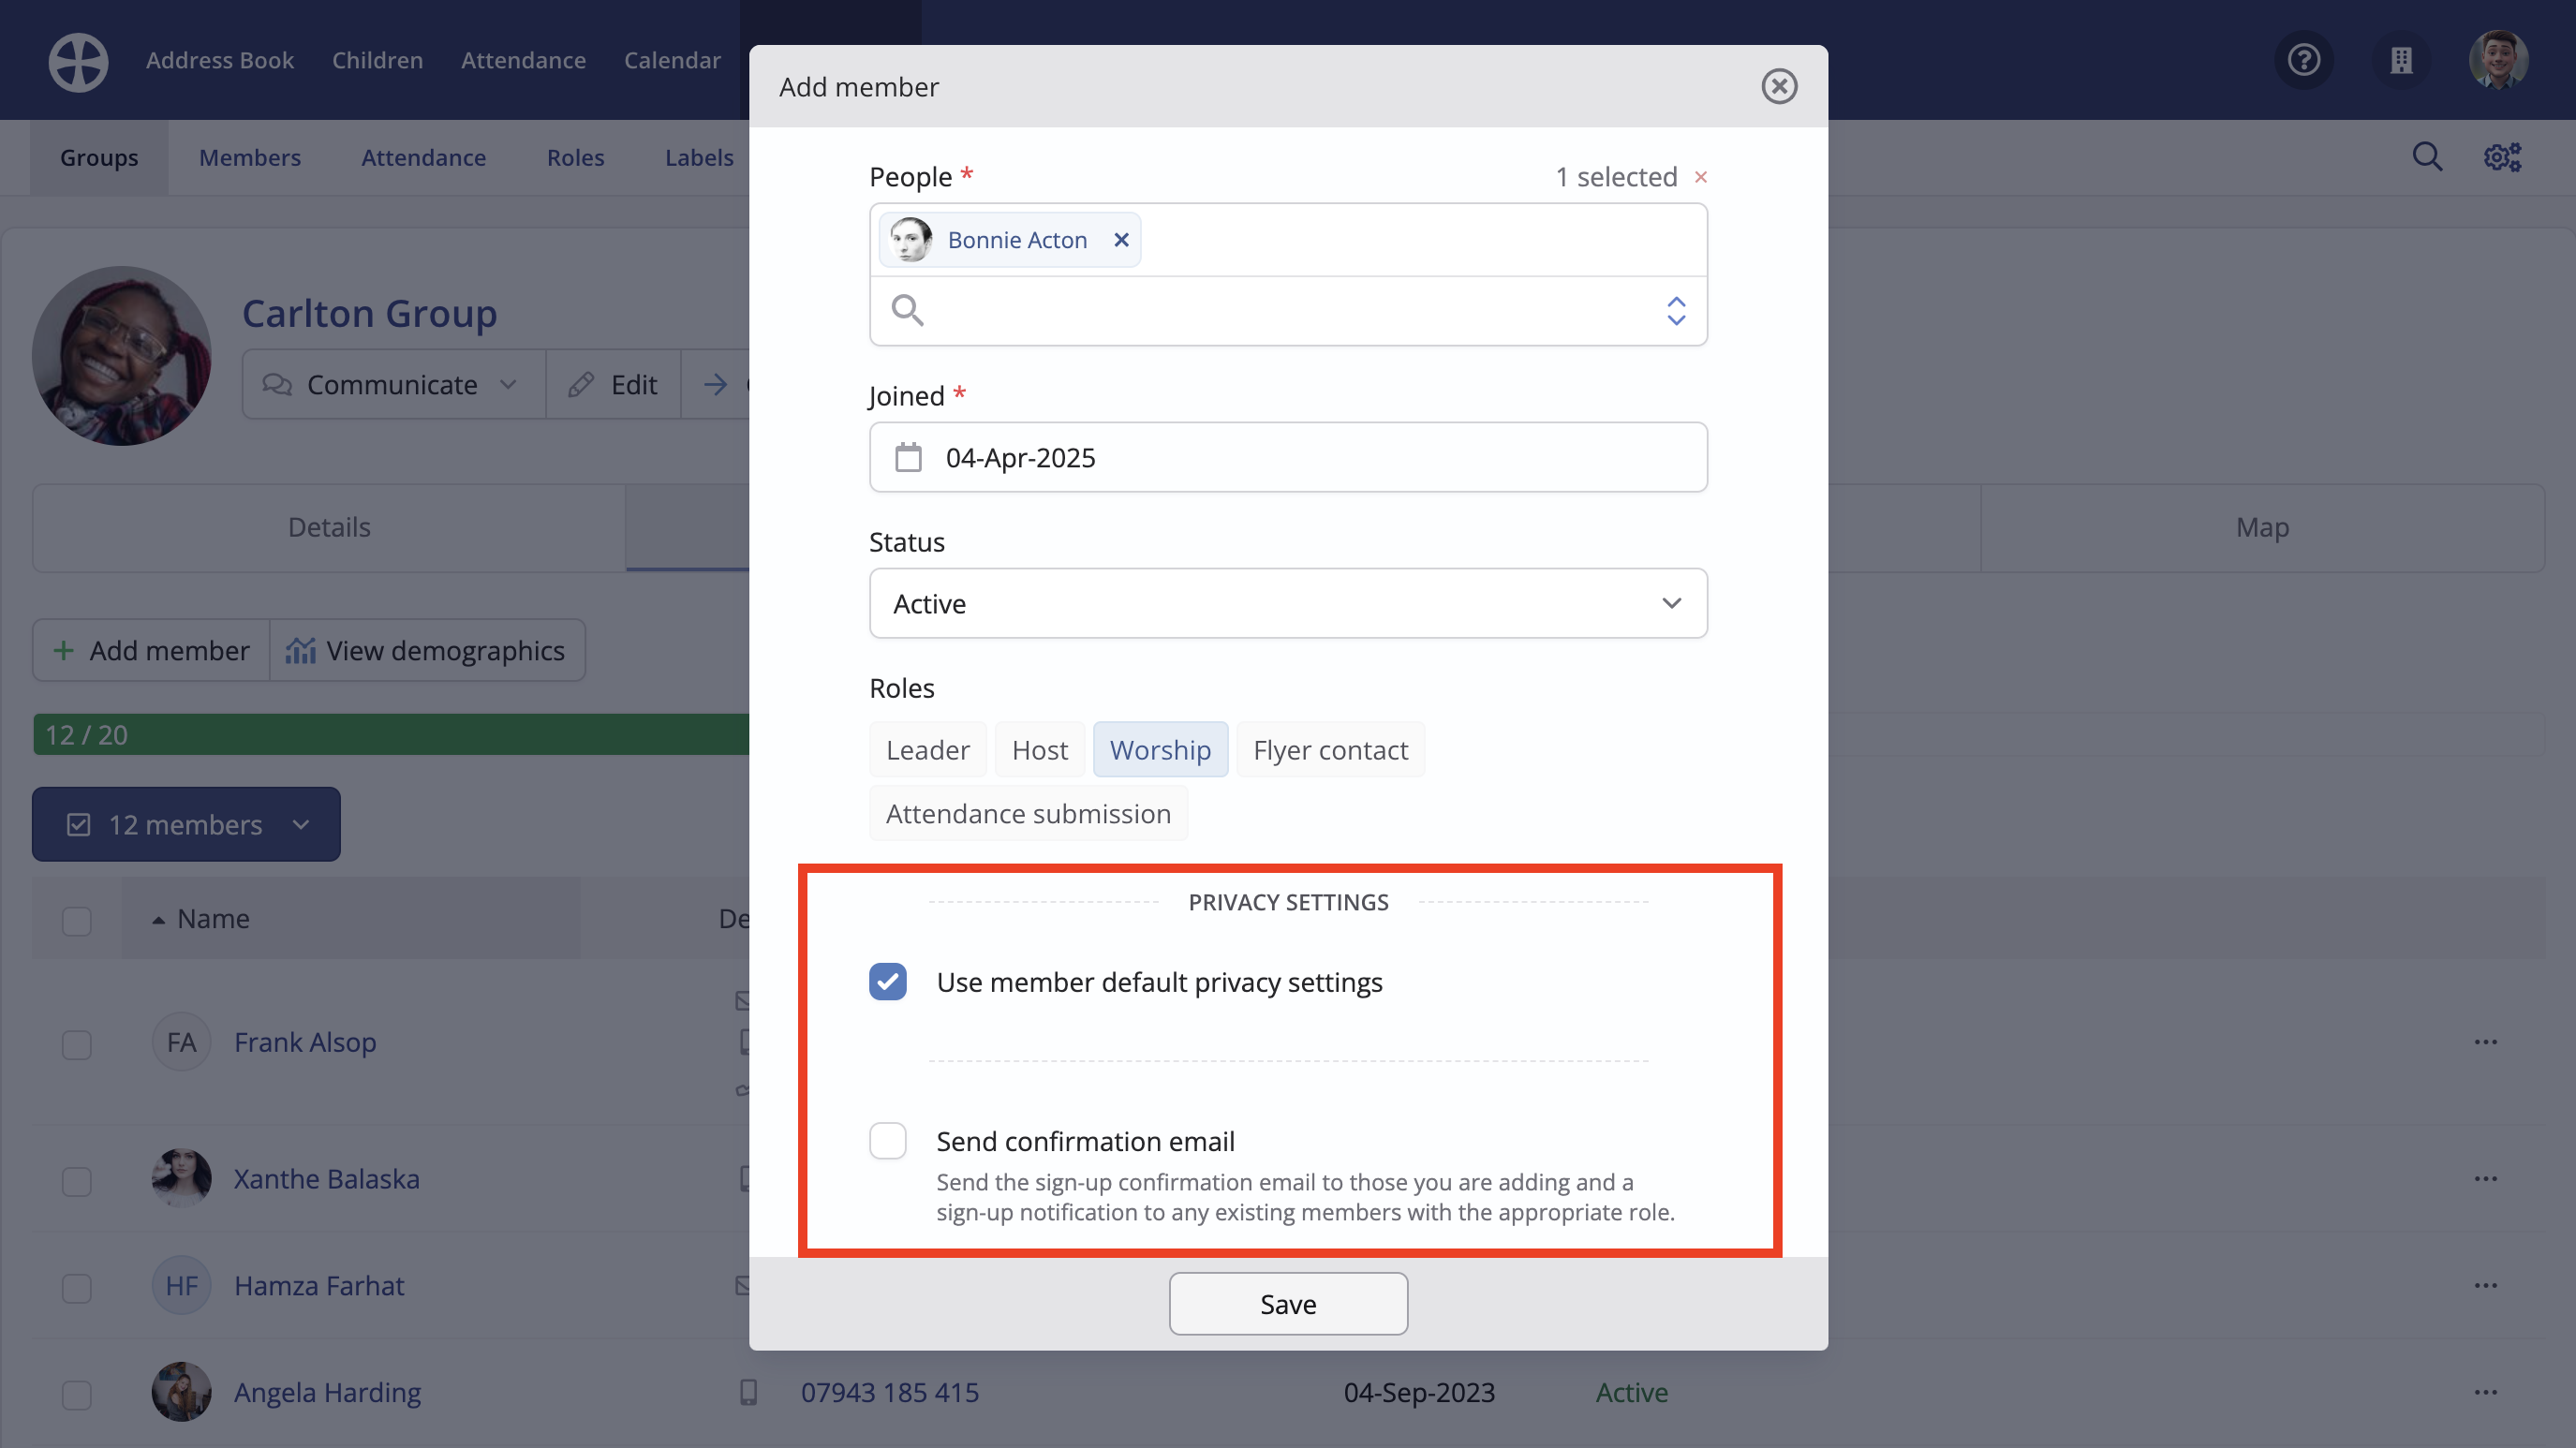Open the Map tab
Image resolution: width=2576 pixels, height=1448 pixels.
2262,527
